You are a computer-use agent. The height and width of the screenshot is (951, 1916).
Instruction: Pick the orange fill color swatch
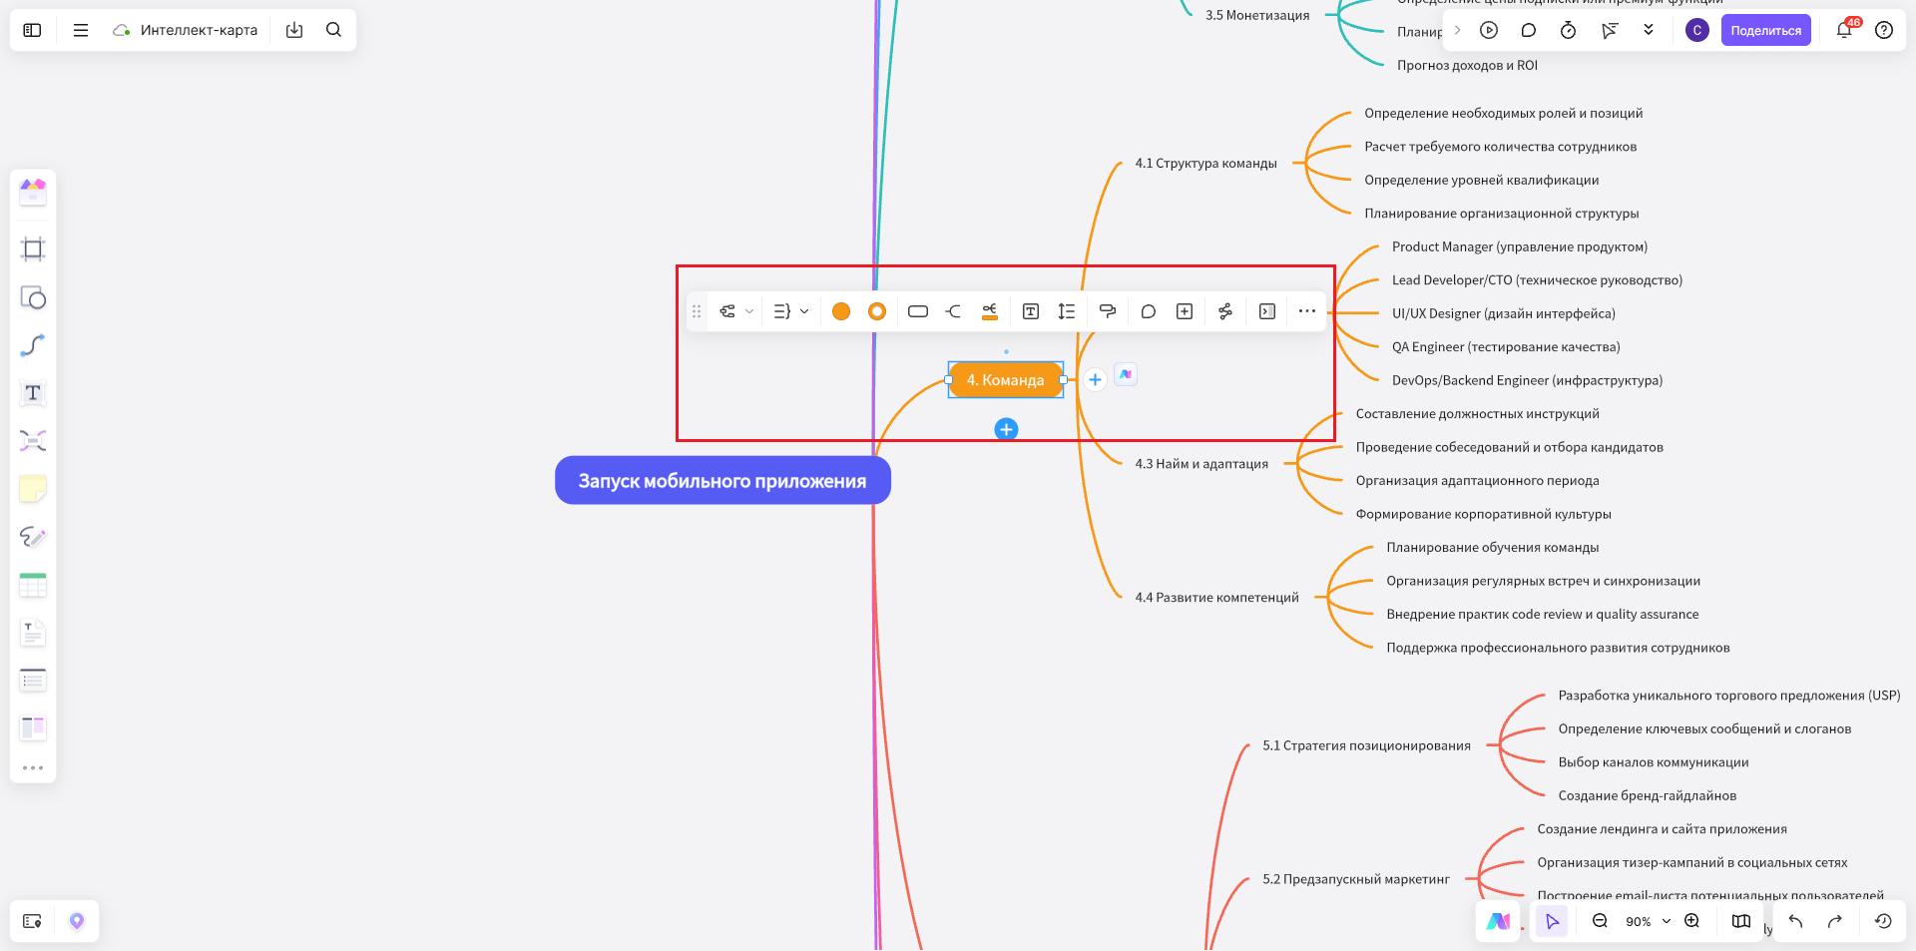coord(841,311)
